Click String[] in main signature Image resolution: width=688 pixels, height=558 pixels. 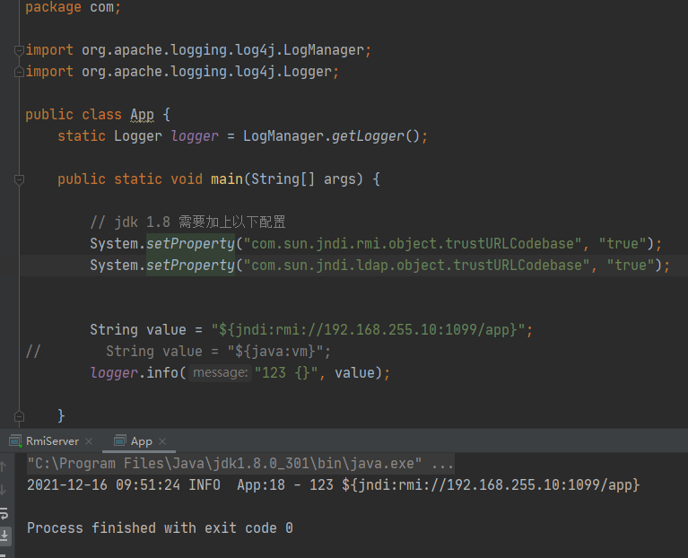tap(283, 179)
